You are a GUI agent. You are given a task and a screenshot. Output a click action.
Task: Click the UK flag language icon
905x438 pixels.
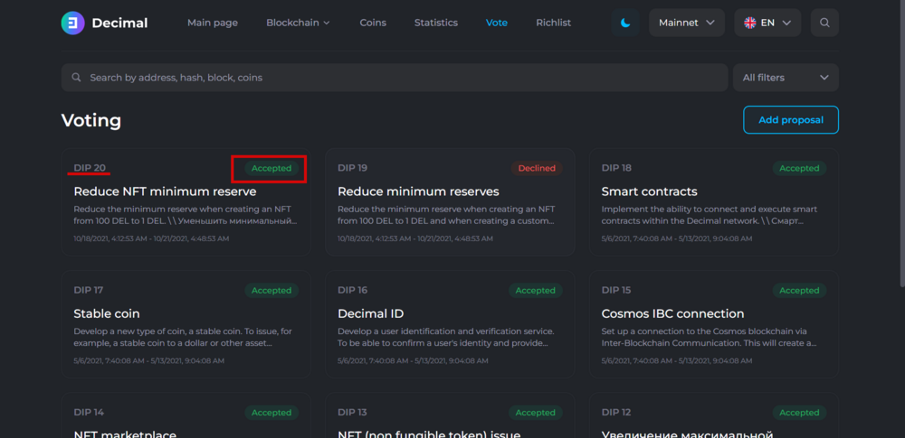[x=750, y=23]
